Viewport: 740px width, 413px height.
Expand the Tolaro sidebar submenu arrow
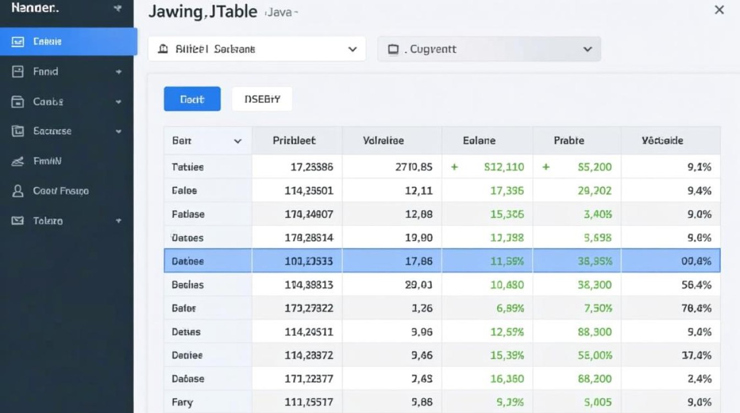point(118,221)
